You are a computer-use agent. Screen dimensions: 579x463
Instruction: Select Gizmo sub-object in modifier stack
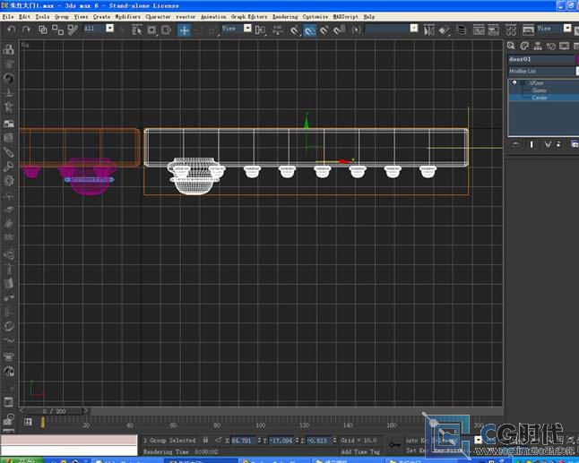point(540,90)
